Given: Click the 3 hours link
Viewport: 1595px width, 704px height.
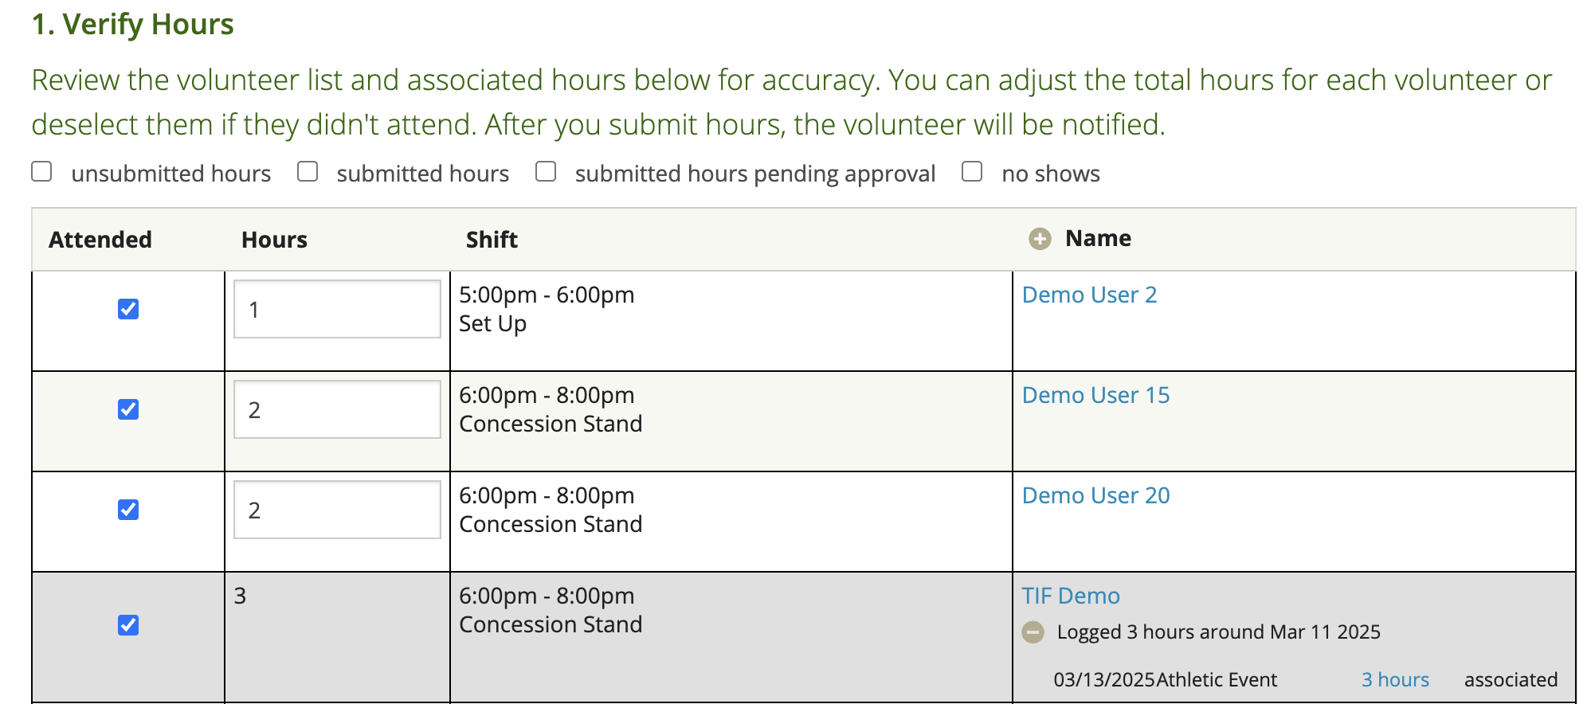Looking at the screenshot, I should [x=1395, y=680].
